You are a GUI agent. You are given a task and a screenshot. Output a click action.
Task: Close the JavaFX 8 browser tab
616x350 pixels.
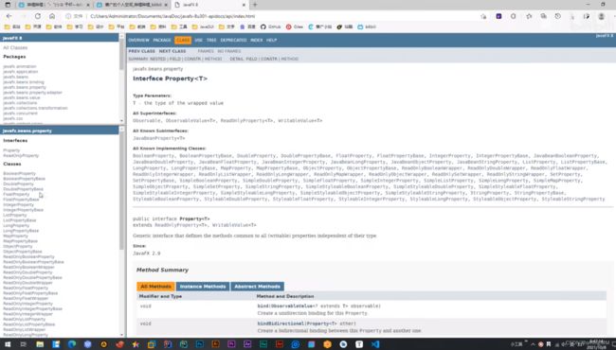coord(244,5)
